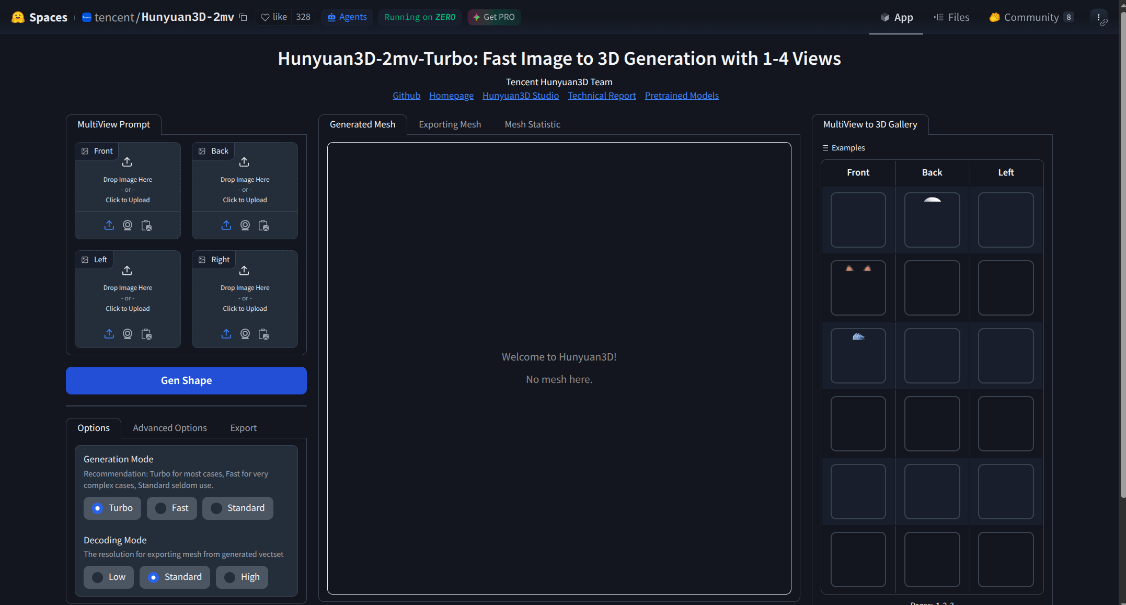
Task: Click the upload-file icon under Back image
Action: point(226,225)
